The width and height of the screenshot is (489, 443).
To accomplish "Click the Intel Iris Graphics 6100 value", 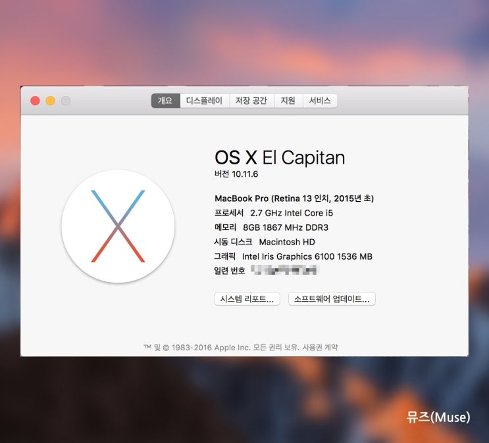I will click(307, 257).
